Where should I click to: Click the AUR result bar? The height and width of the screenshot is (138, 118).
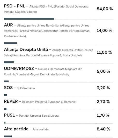[10, 43]
